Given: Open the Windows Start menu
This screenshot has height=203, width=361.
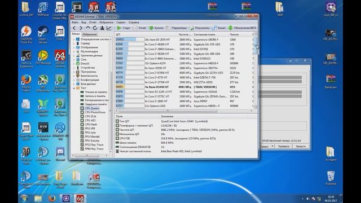Looking at the screenshot, I should point(24,198).
